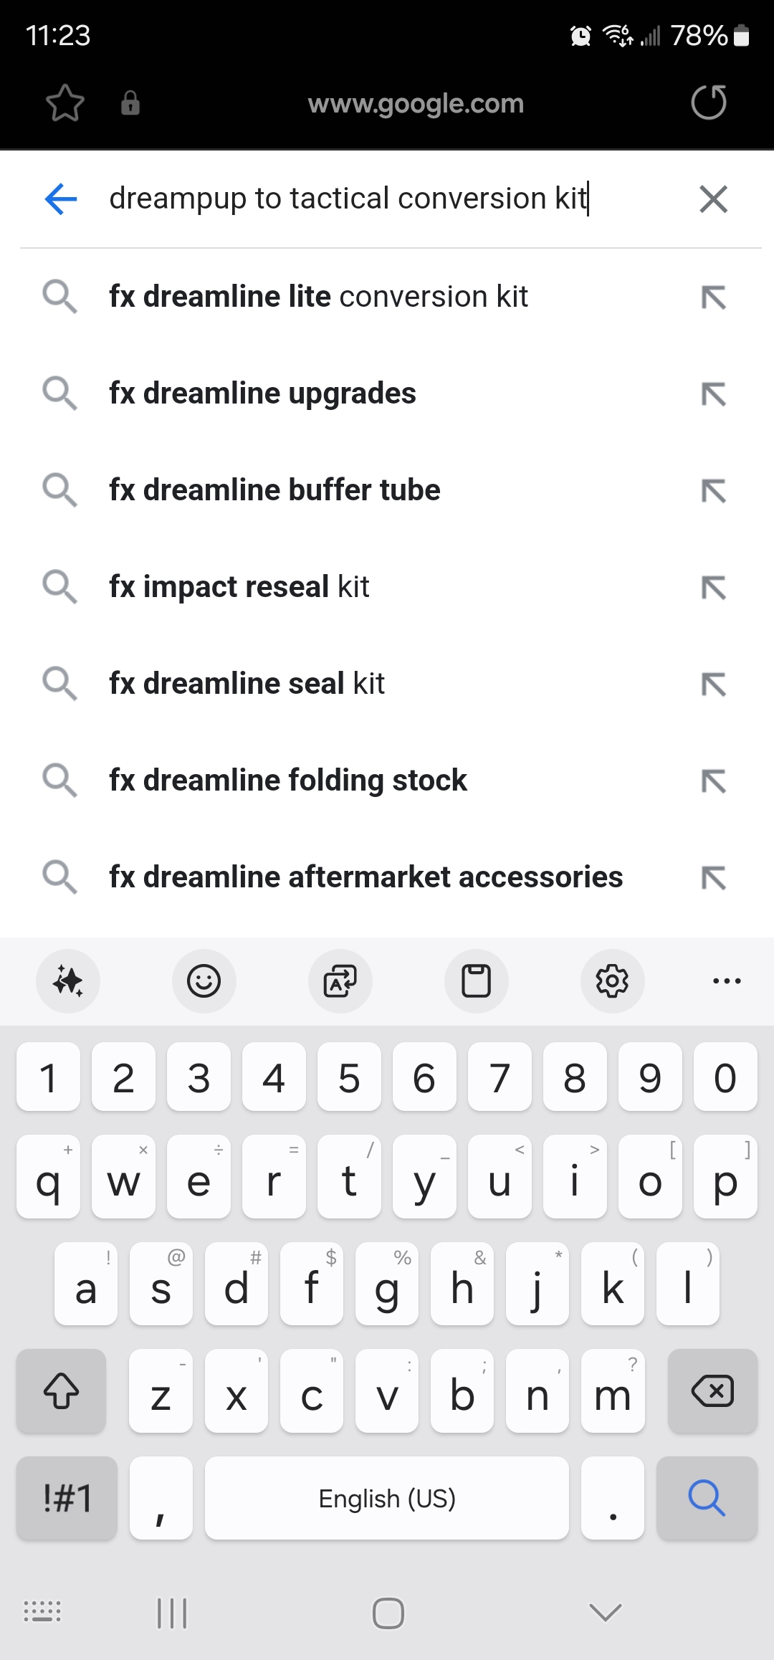The height and width of the screenshot is (1660, 774).
Task: Tap the backspace key
Action: pos(712,1391)
